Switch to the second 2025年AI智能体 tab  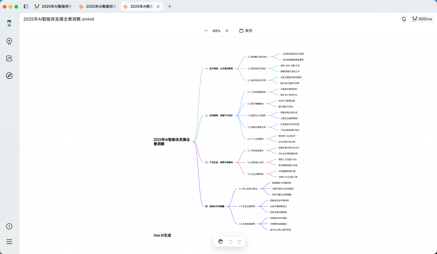(x=98, y=6)
